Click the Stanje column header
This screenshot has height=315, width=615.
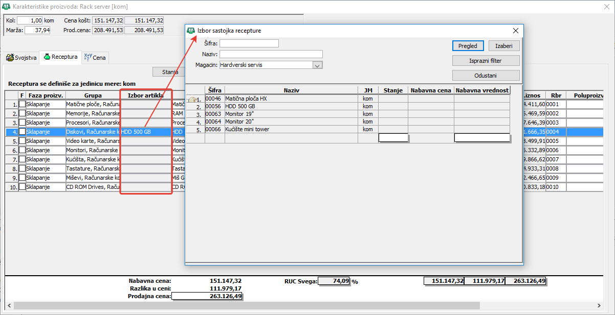pos(393,90)
